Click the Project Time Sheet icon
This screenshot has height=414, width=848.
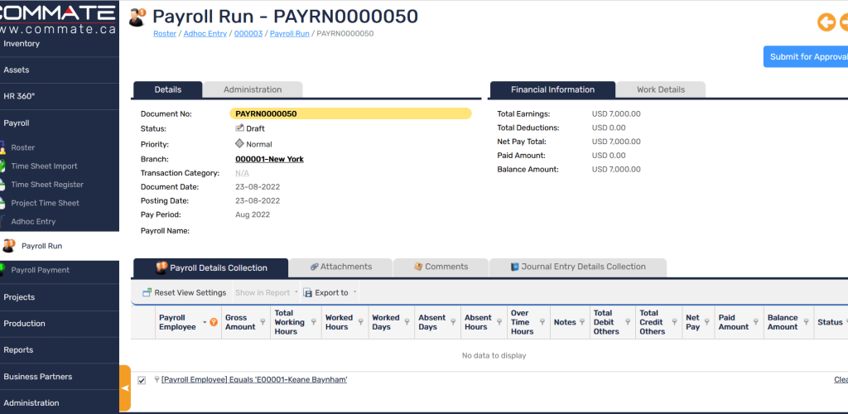[2, 203]
